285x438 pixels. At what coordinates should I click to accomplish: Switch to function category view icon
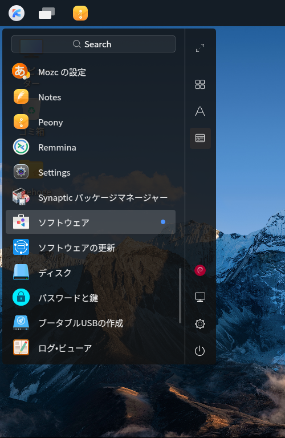(200, 138)
